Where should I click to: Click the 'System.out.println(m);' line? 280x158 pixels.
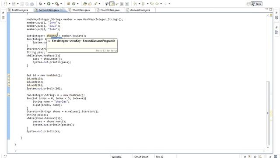tap(43, 131)
